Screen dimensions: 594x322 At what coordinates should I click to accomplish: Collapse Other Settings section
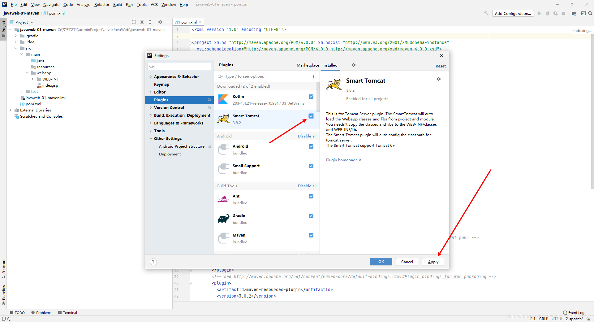(151, 139)
